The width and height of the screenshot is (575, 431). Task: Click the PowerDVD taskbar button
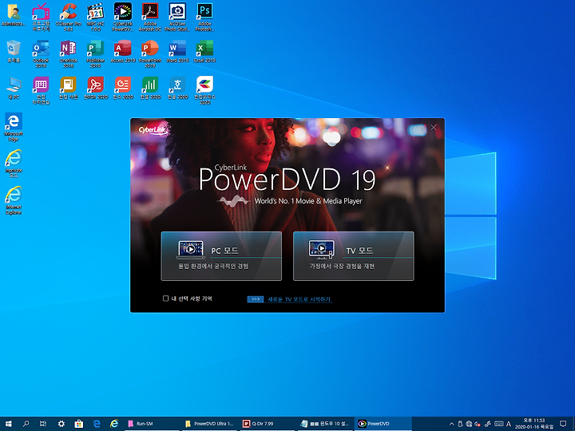tap(383, 424)
